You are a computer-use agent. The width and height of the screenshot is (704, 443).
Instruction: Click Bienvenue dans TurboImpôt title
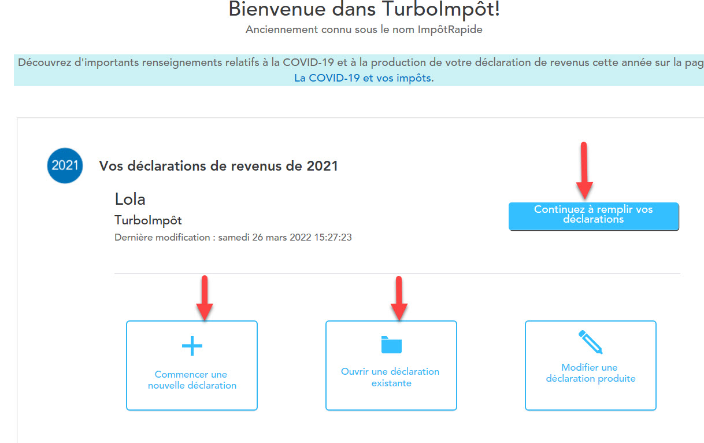click(364, 9)
